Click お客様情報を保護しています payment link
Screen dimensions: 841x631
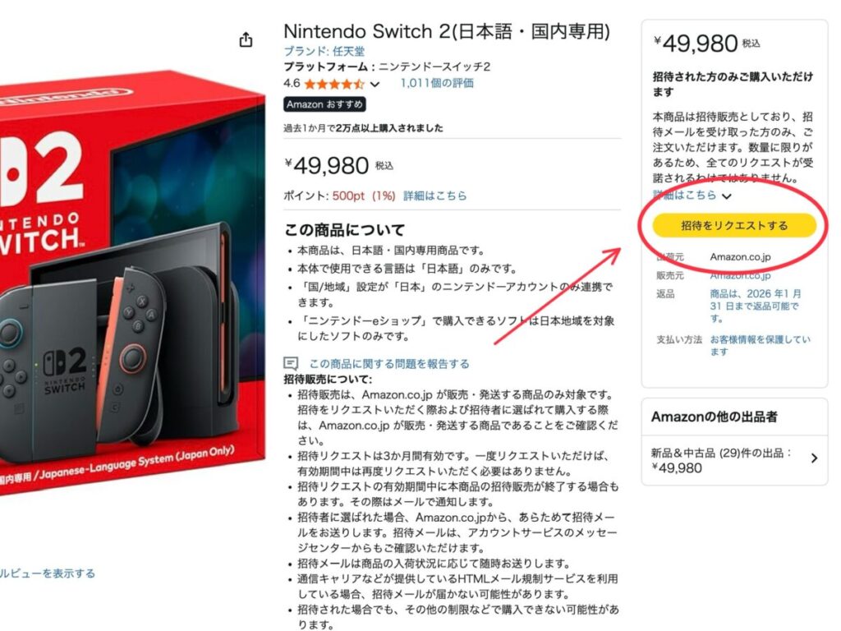click(x=760, y=346)
